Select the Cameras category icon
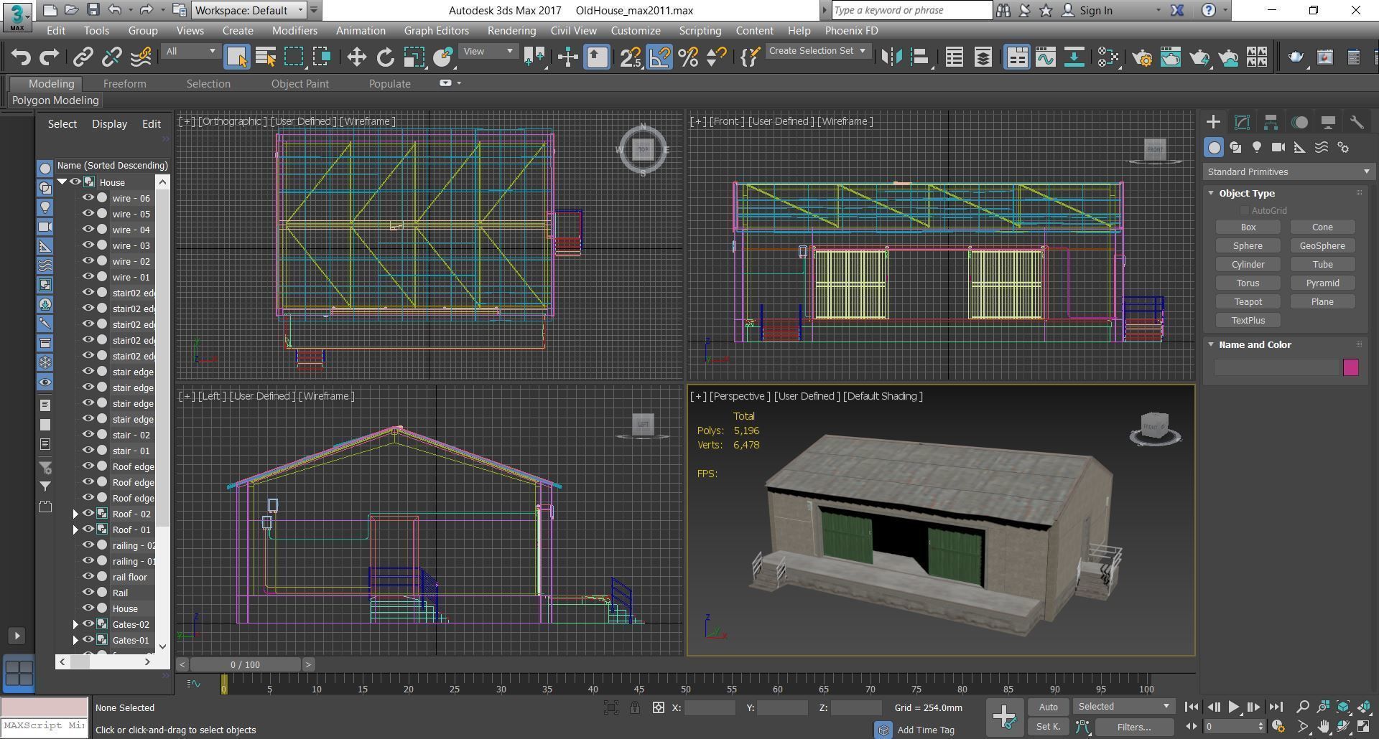Viewport: 1379px width, 739px height. tap(1278, 147)
